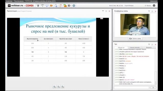Click the Выйти в эфир button
Image resolution: width=163 pixels, height=91 pixels.
pos(135,39)
